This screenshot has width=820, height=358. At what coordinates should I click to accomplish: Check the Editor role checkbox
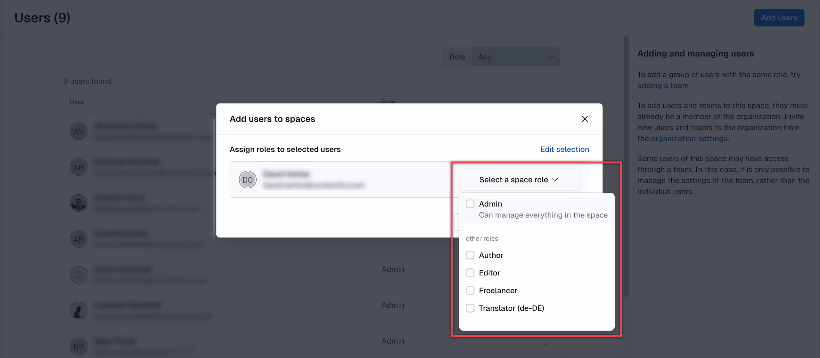(x=470, y=273)
